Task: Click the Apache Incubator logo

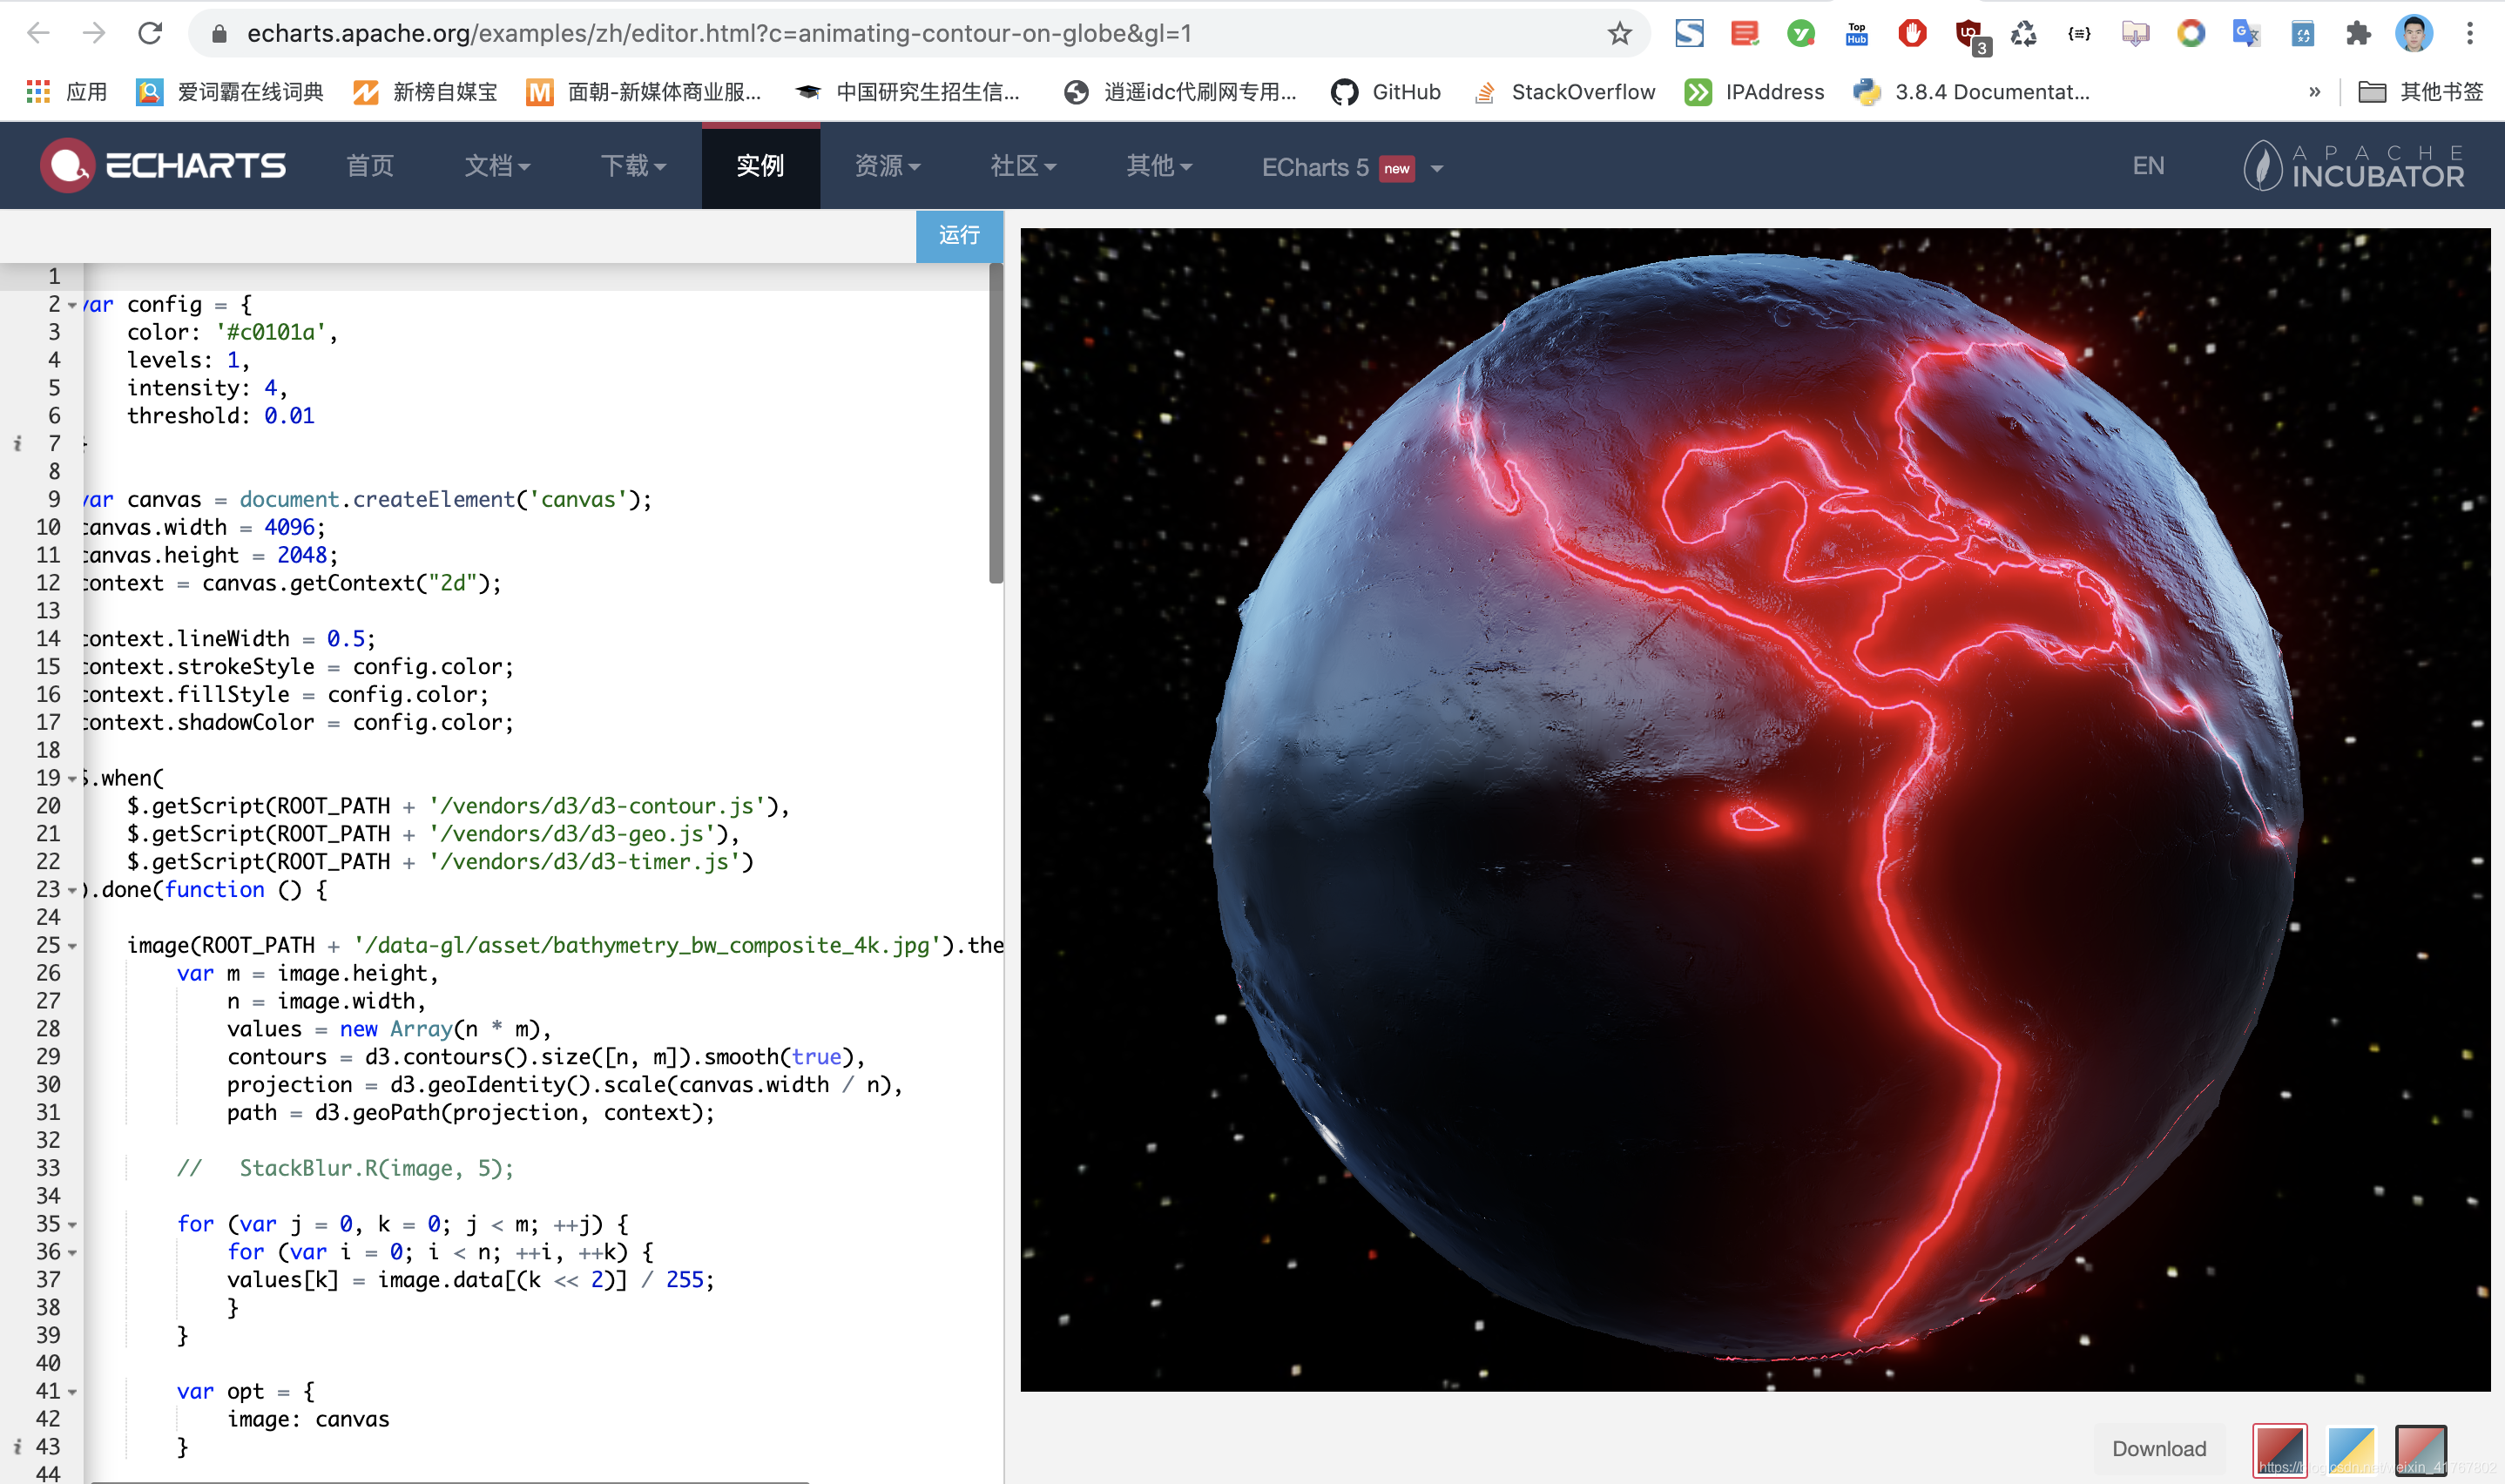Action: click(2353, 165)
